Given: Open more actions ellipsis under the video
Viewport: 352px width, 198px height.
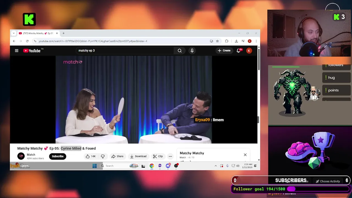Looking at the screenshot, I should (170, 156).
